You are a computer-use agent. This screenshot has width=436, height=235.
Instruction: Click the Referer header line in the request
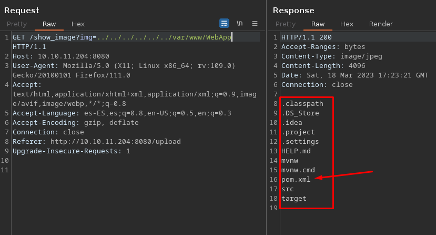(96, 142)
